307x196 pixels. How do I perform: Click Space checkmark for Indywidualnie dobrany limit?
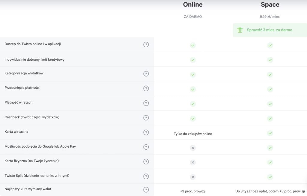click(x=270, y=60)
